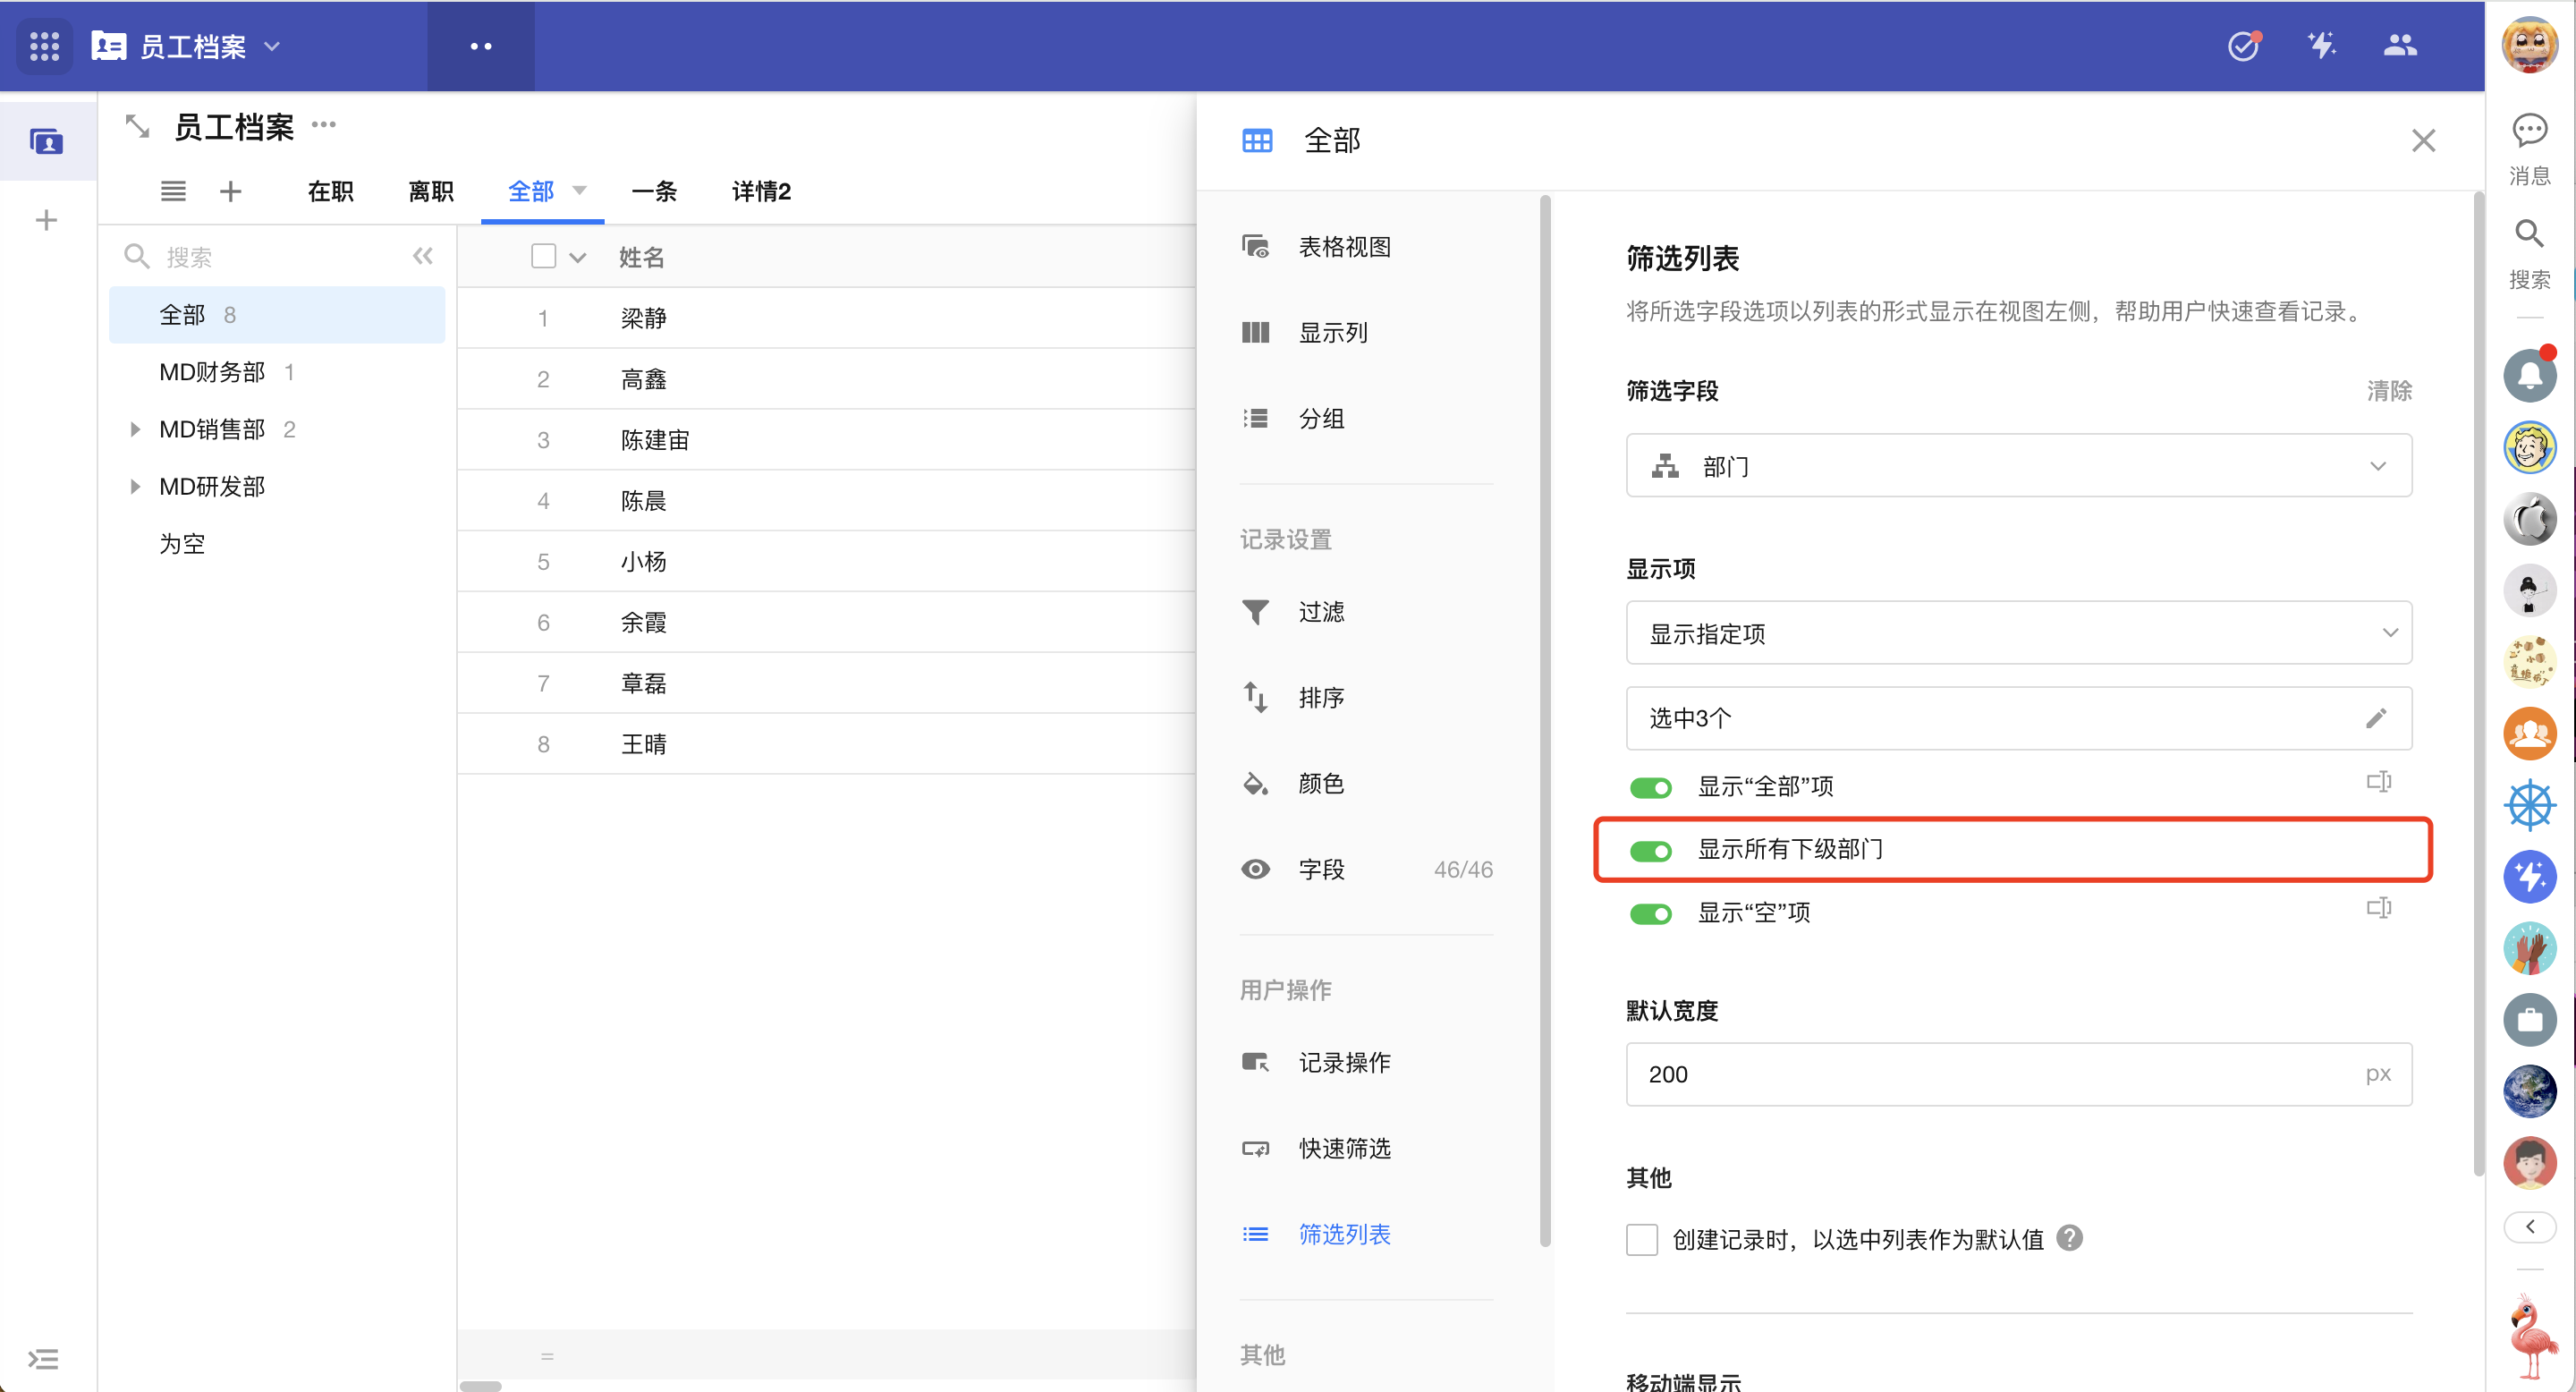
Task: Open 排序 settings item
Action: 1366,698
